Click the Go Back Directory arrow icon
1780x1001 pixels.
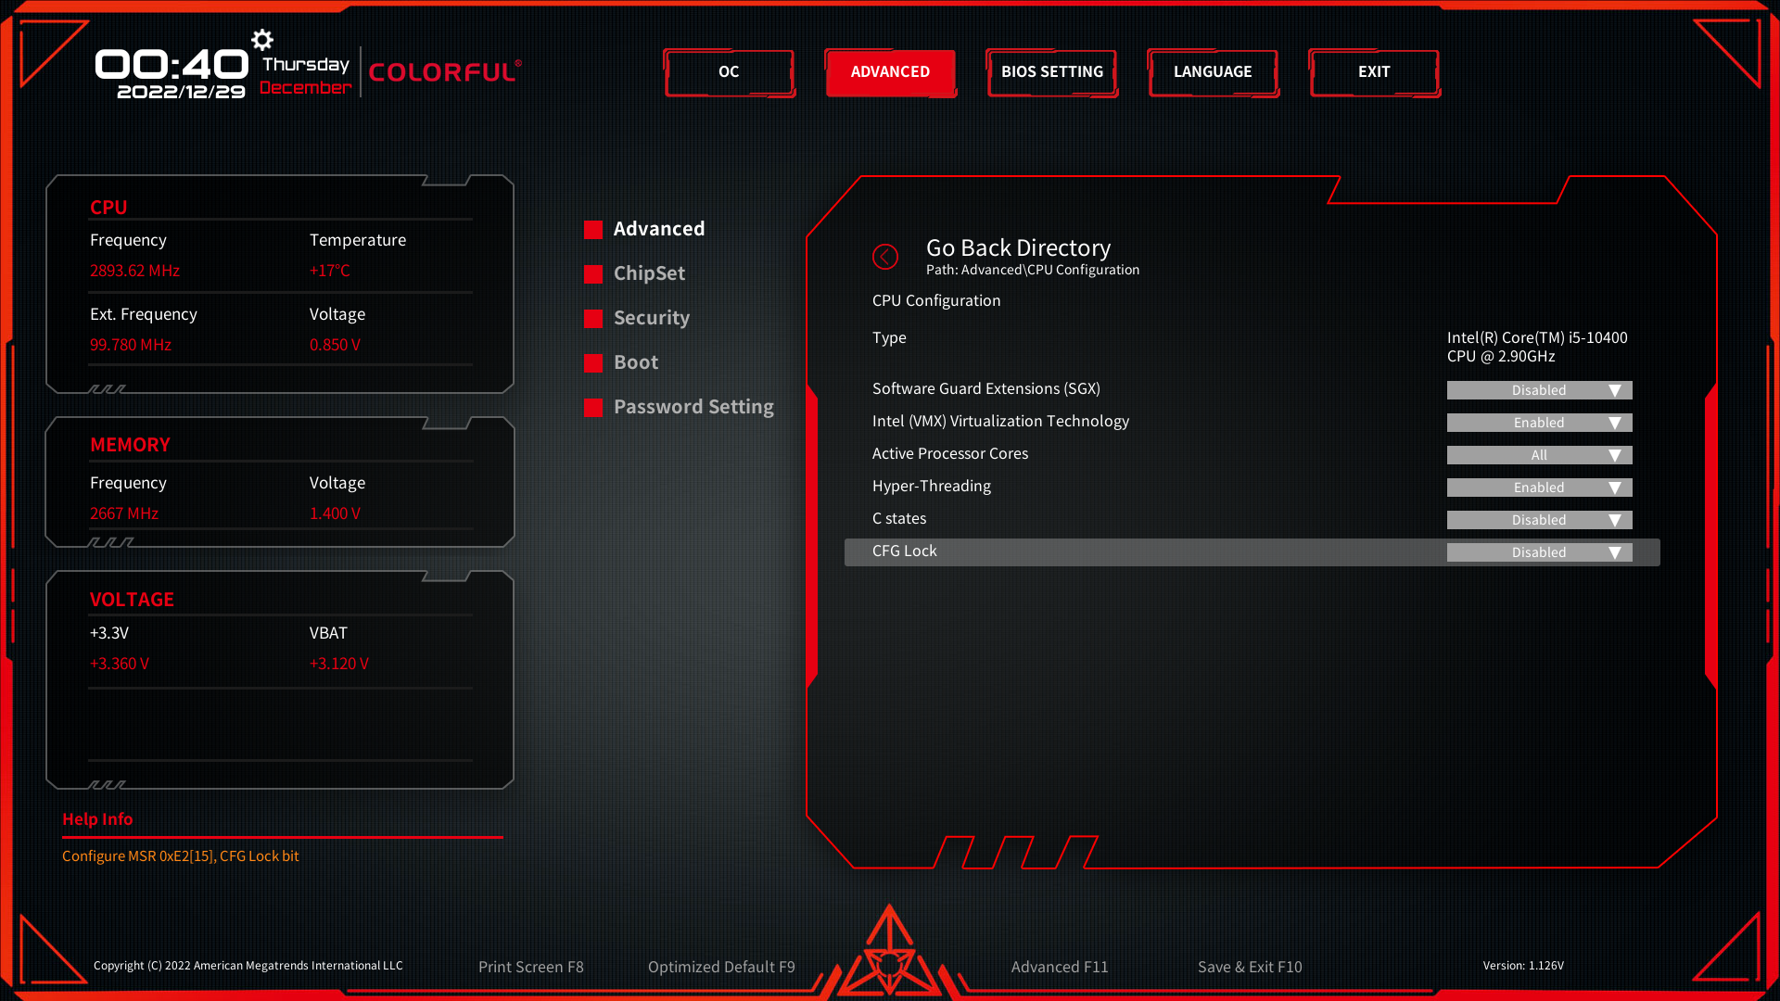pos(885,257)
